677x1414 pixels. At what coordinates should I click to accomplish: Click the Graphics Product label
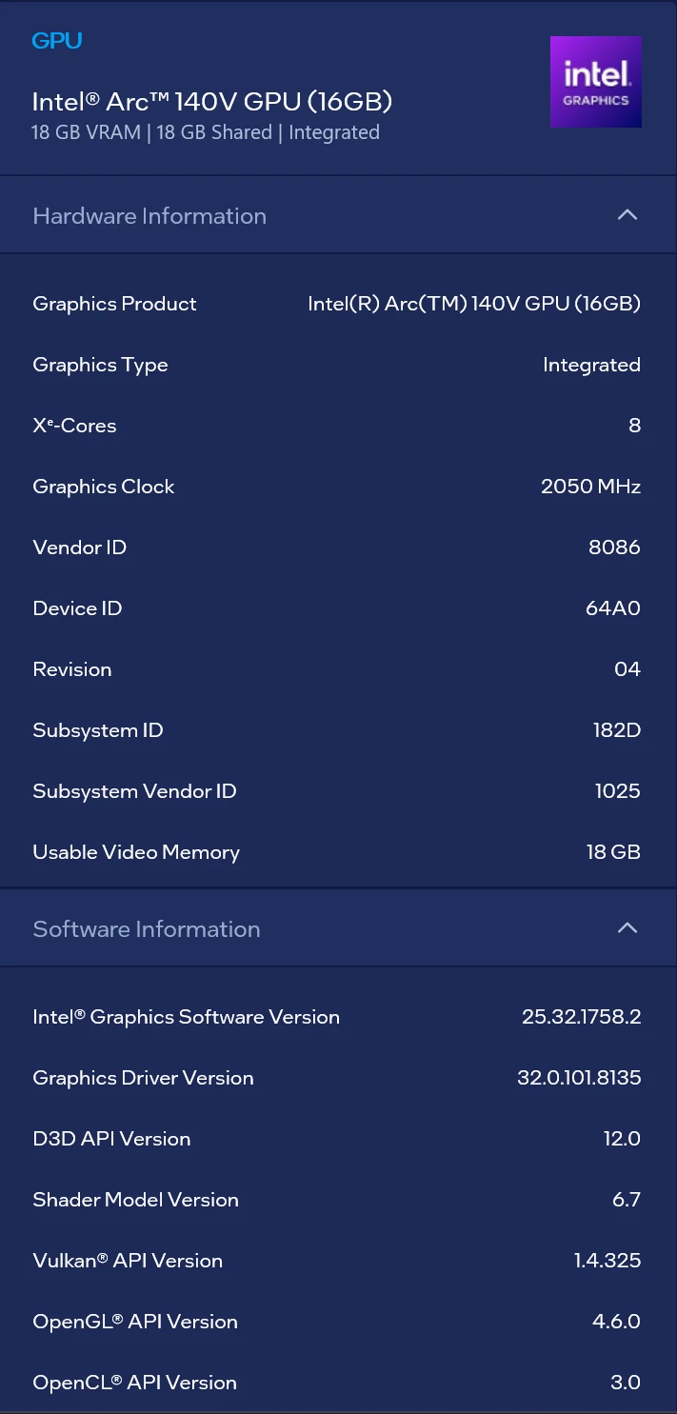114,304
